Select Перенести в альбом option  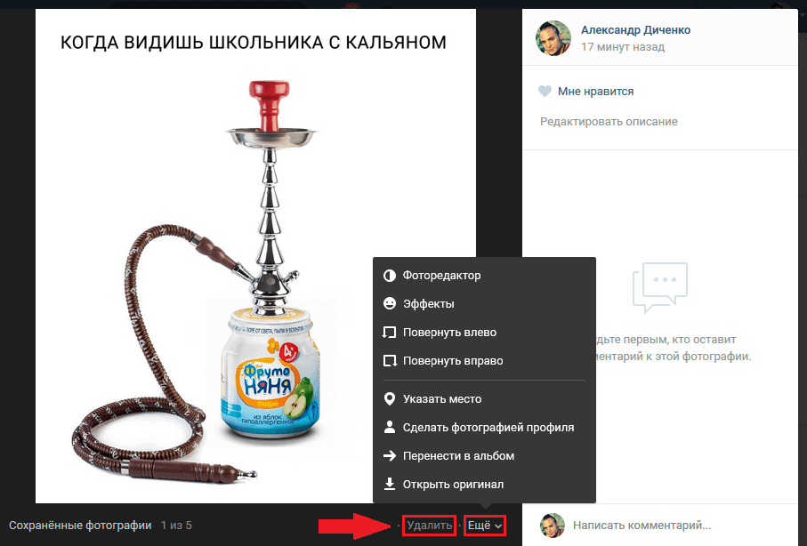(458, 455)
